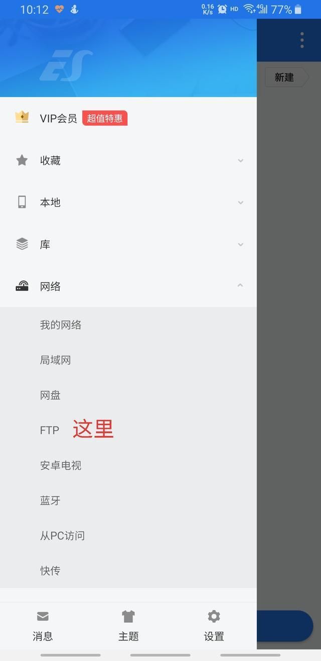Tap the phone icon beside 本地
Image resolution: width=321 pixels, height=661 pixels.
22,202
